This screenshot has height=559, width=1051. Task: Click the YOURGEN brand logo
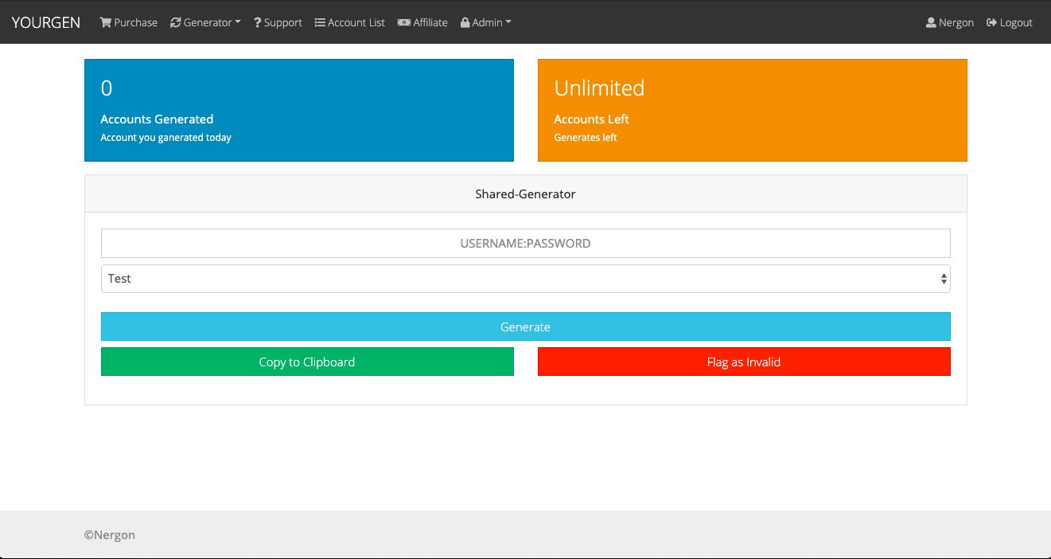(x=46, y=22)
